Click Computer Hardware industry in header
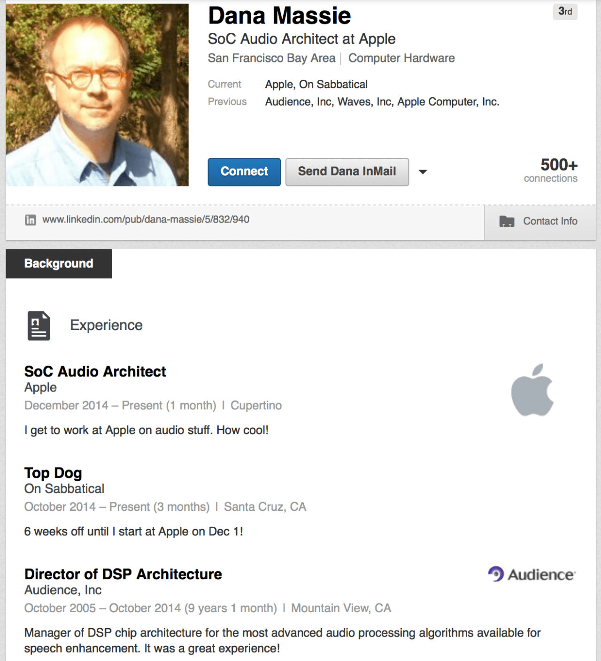601x661 pixels. tap(401, 58)
